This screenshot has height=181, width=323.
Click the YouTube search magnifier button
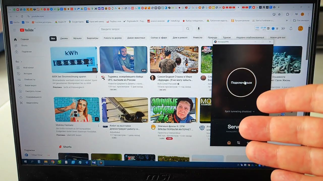pos(188,29)
